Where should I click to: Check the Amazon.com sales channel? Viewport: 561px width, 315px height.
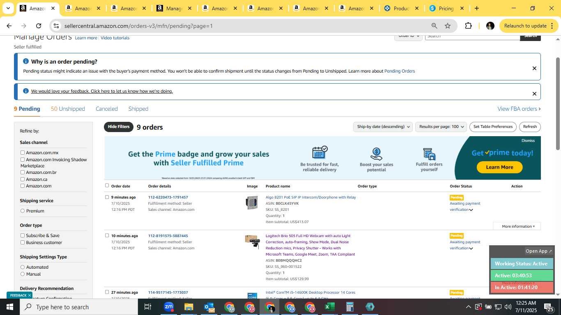click(x=23, y=186)
